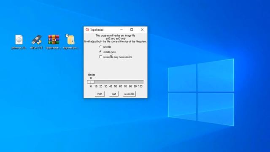Screen dimensions: 270x152
Task: Click the 50 mark on slider scale
Action: tap(116, 86)
